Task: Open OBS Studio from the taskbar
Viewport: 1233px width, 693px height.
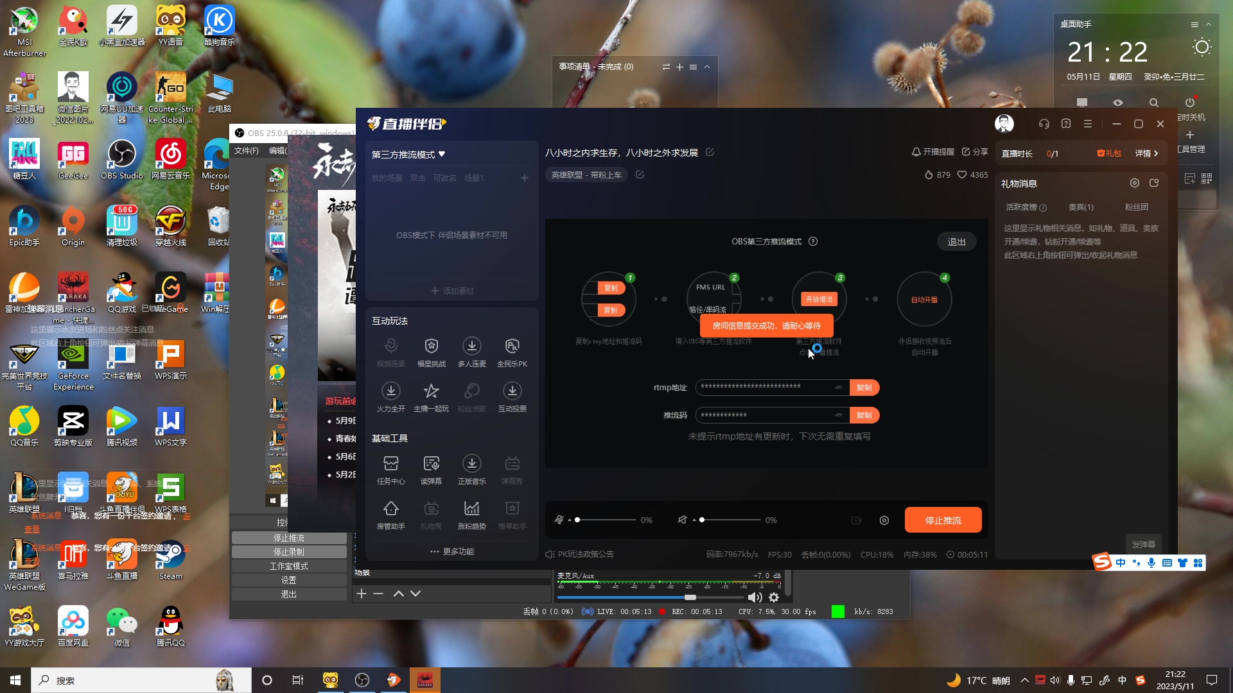Action: tap(362, 680)
